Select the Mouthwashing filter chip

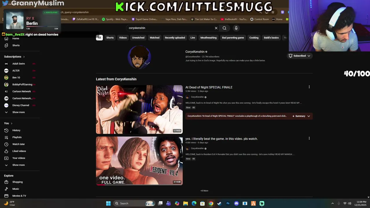tap(208, 38)
